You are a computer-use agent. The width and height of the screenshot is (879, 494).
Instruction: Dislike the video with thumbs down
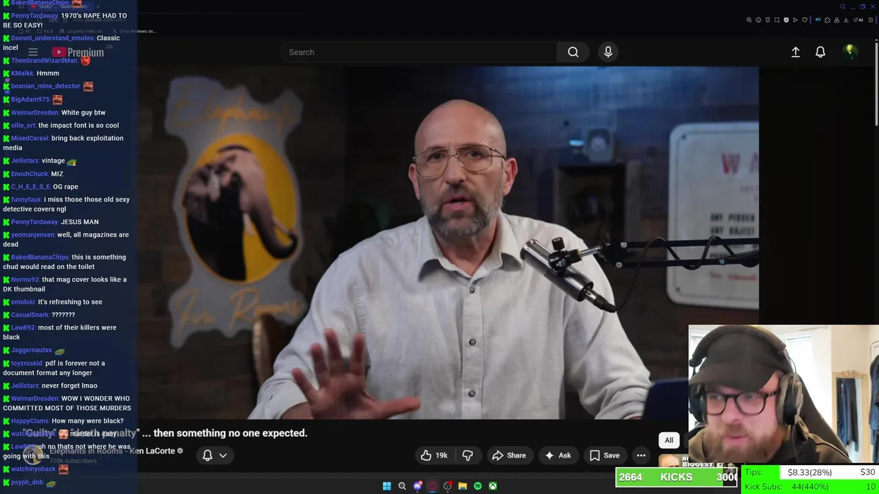(x=468, y=455)
